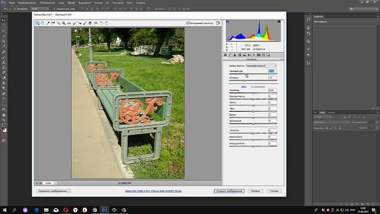This screenshot has height=214, width=380.
Task: Click the Оттенок value input field
Action: (x=273, y=78)
